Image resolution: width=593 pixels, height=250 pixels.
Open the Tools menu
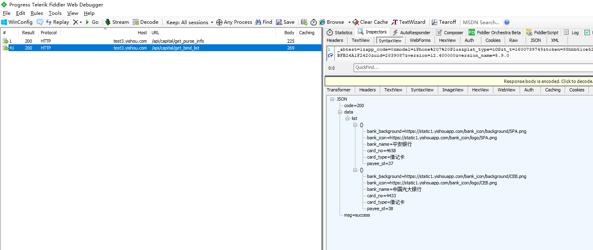click(x=55, y=13)
